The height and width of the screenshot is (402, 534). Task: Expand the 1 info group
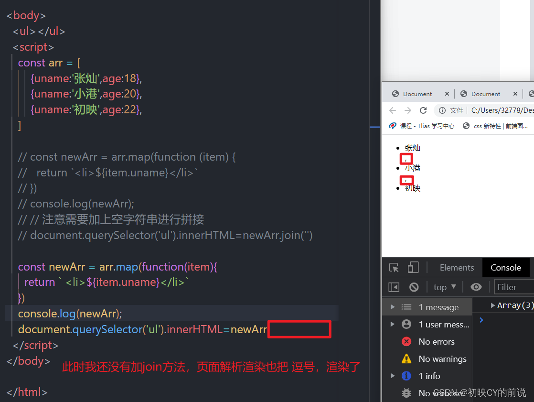pyautogui.click(x=393, y=376)
